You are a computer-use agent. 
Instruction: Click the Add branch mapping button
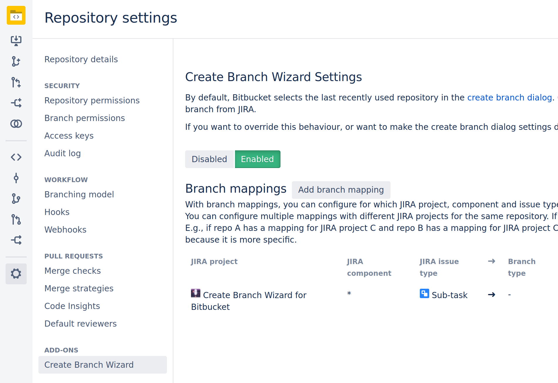point(341,190)
